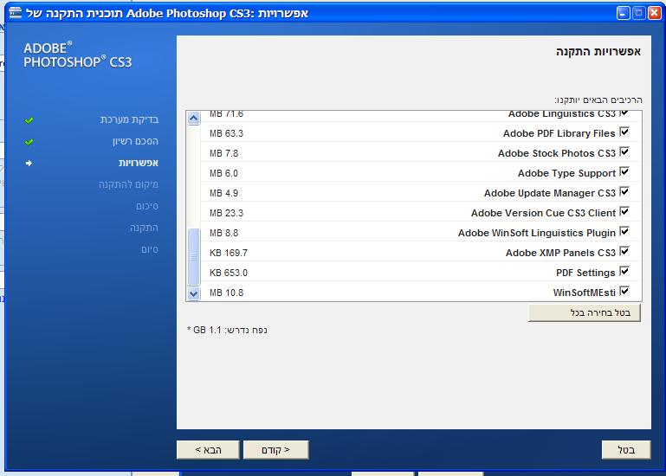Click the Adobe PDF Library Files label
The image size is (666, 476).
(x=559, y=133)
